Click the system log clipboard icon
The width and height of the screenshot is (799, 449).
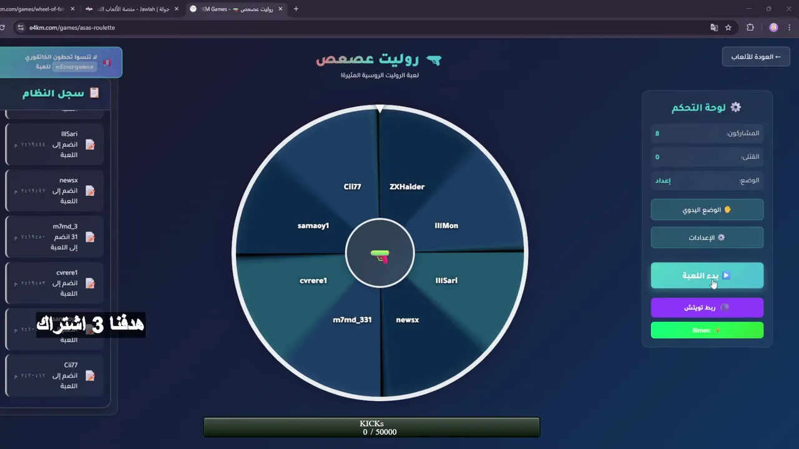94,93
